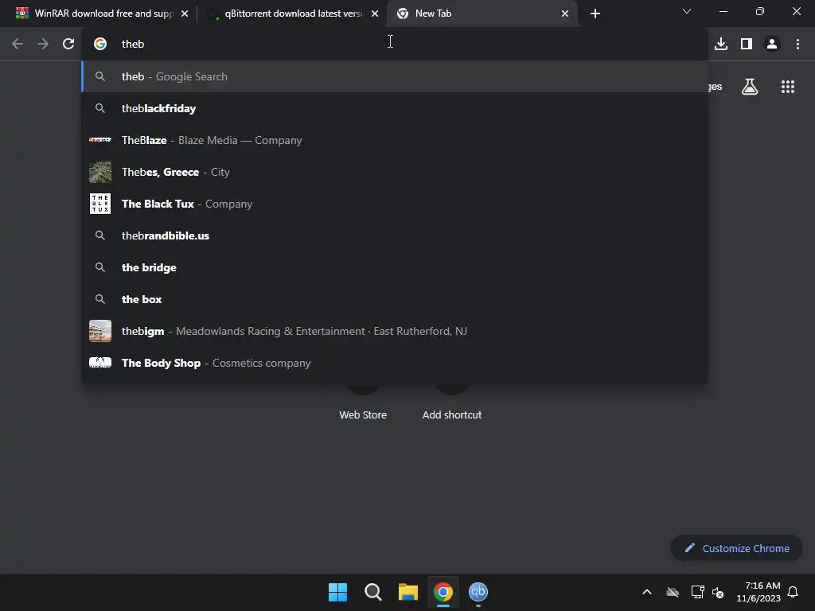Open the Chrome downloads icon

point(721,44)
